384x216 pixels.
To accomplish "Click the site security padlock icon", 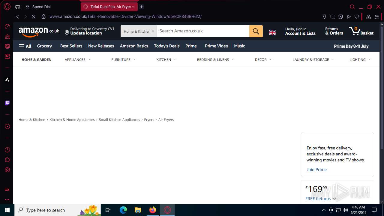I will coord(43,16).
